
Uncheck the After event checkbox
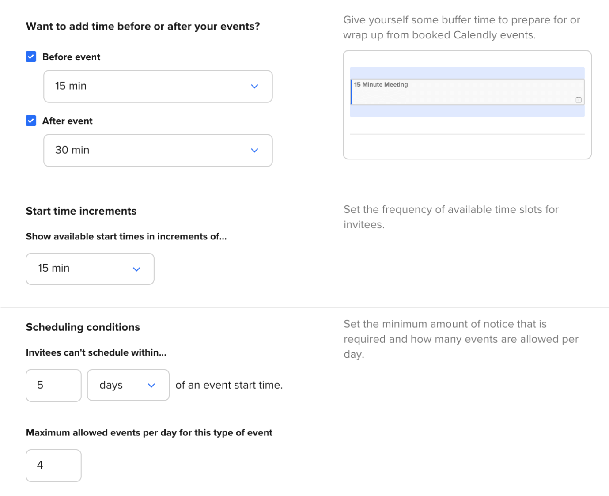tap(31, 121)
